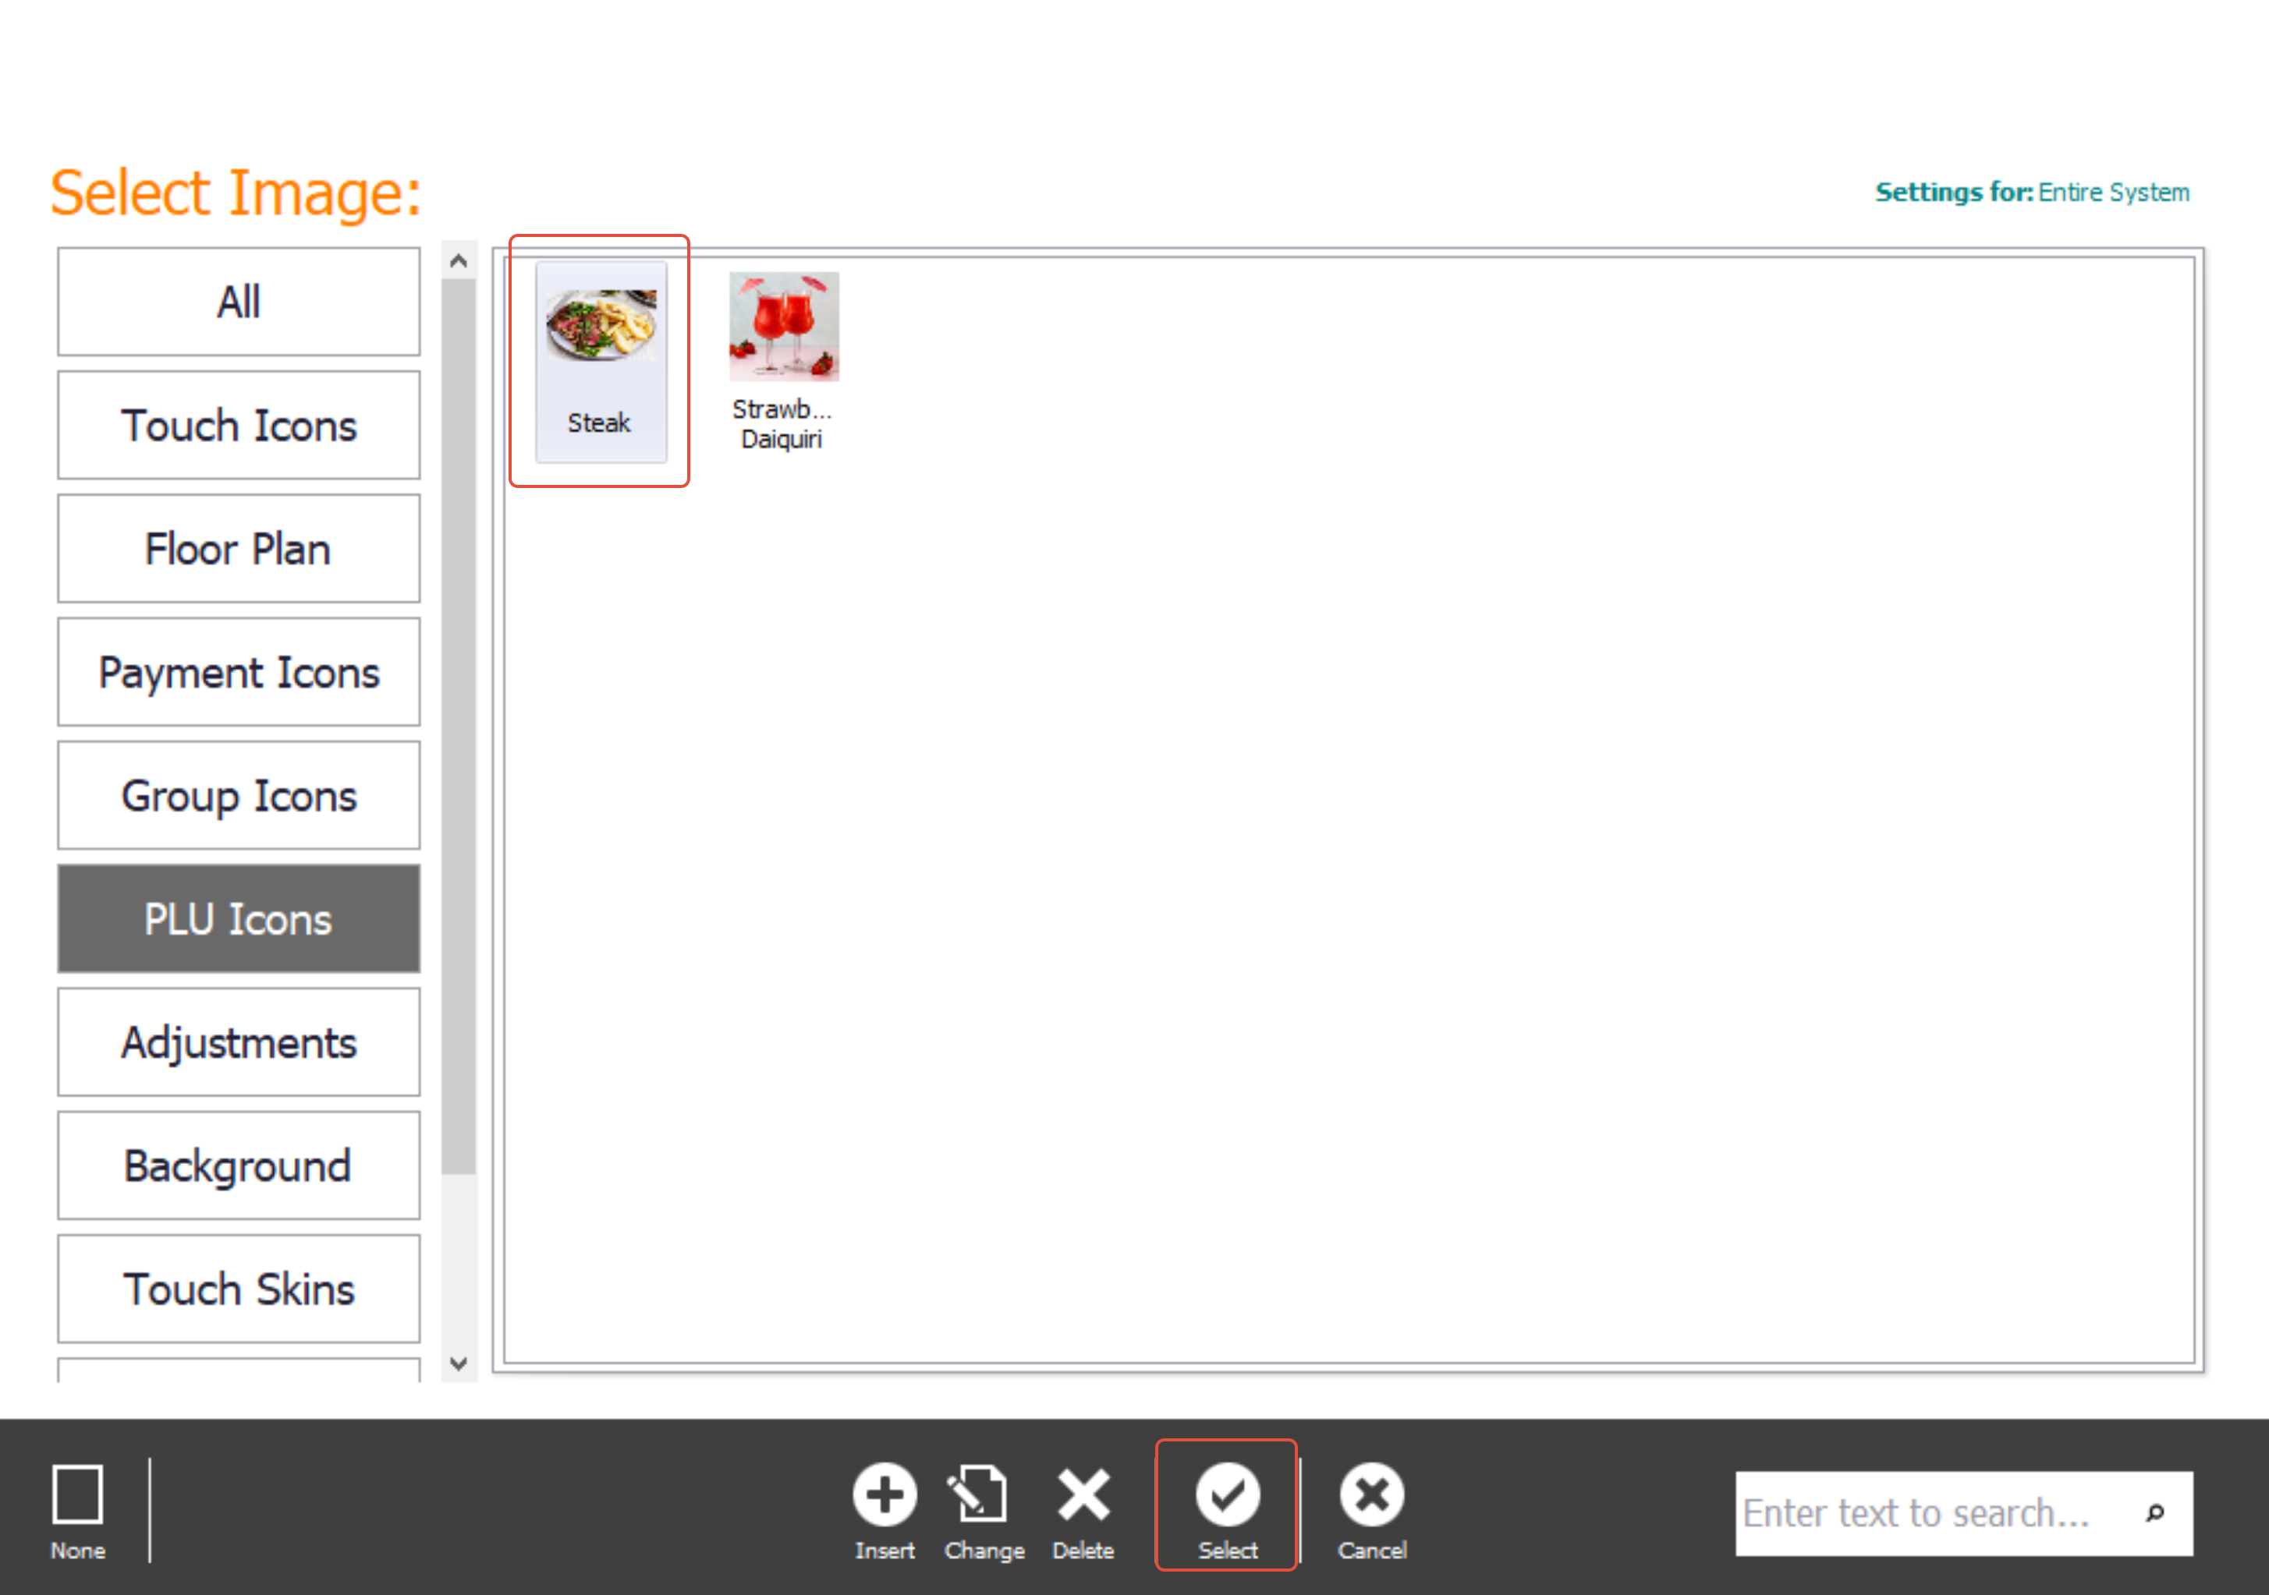Viewport: 2269px width, 1595px height.
Task: Click the search magnifier icon
Action: point(2155,1513)
